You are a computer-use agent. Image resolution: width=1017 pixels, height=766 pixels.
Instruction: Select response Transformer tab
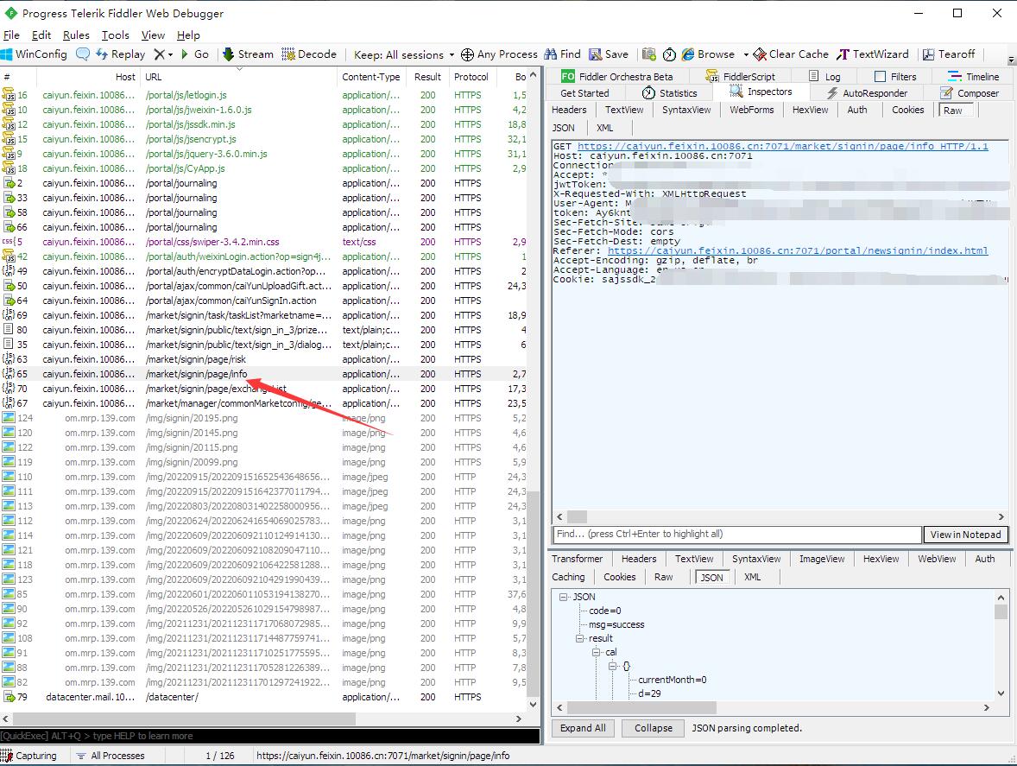pyautogui.click(x=577, y=559)
